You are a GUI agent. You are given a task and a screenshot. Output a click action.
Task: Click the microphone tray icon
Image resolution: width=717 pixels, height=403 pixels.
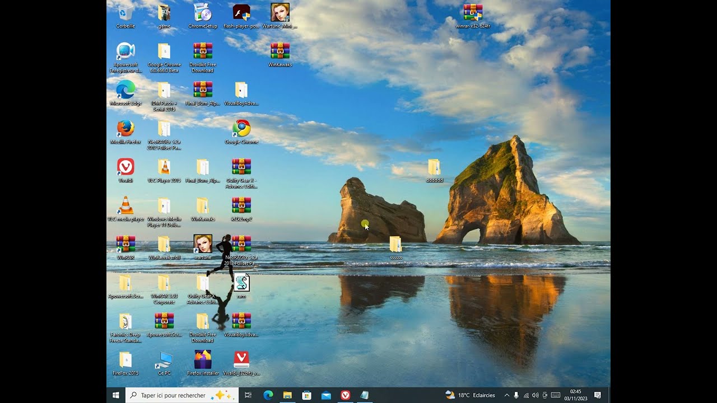tap(516, 395)
